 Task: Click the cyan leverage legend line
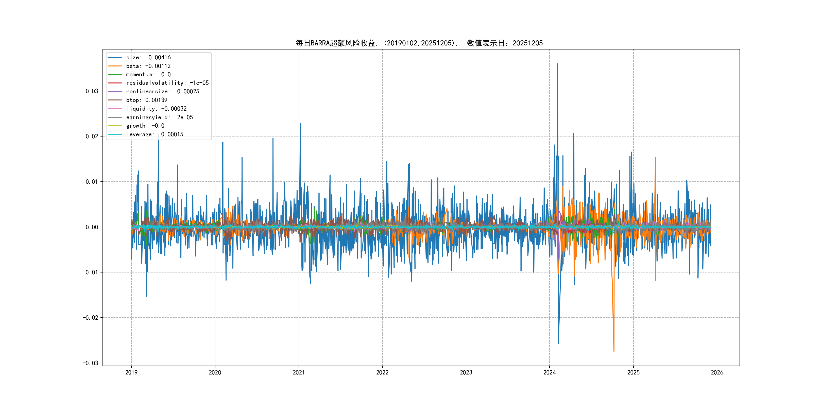(115, 134)
